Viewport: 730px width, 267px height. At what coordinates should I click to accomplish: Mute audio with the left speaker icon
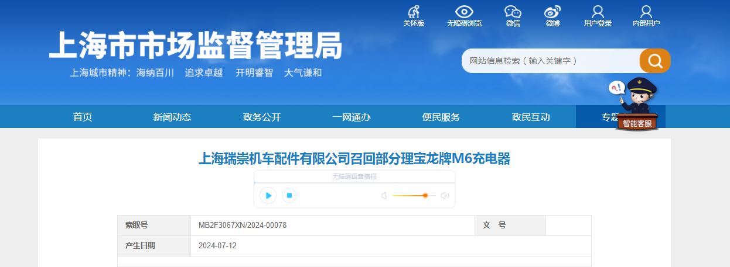(x=384, y=196)
